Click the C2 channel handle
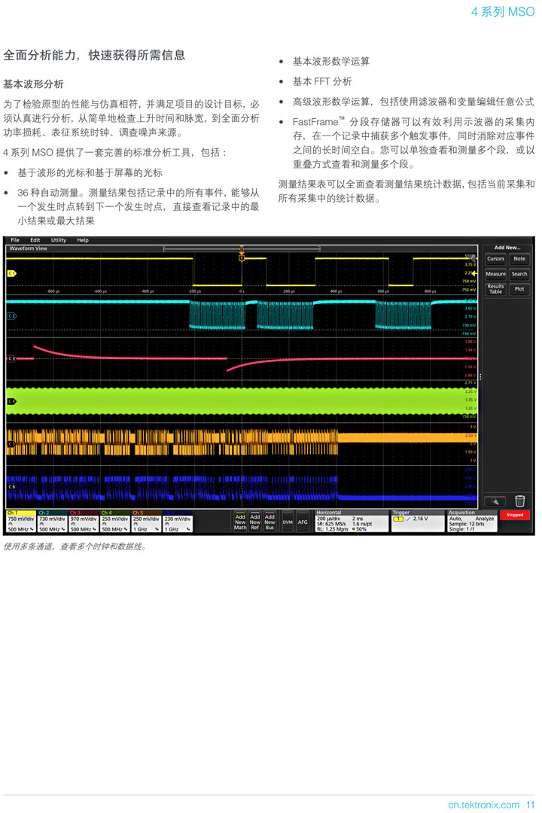 pyautogui.click(x=11, y=315)
